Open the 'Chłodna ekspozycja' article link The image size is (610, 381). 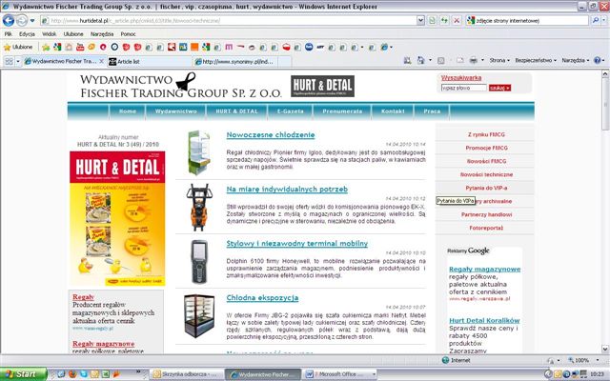tap(262, 298)
